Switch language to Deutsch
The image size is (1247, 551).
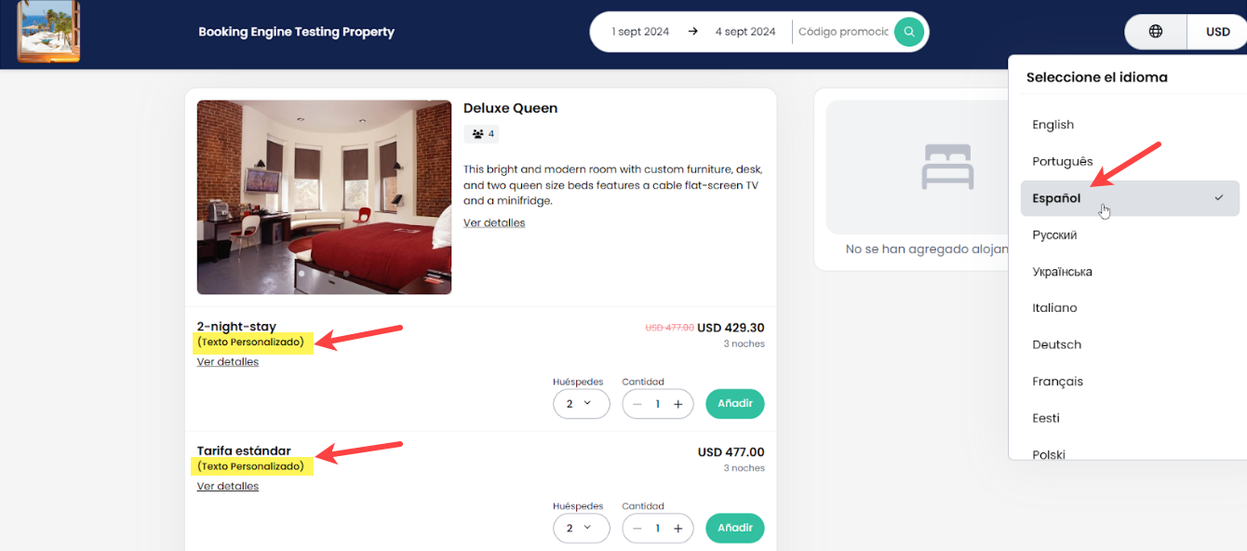point(1056,344)
